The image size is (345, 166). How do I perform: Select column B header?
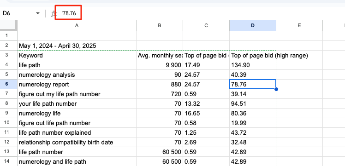coord(160,26)
